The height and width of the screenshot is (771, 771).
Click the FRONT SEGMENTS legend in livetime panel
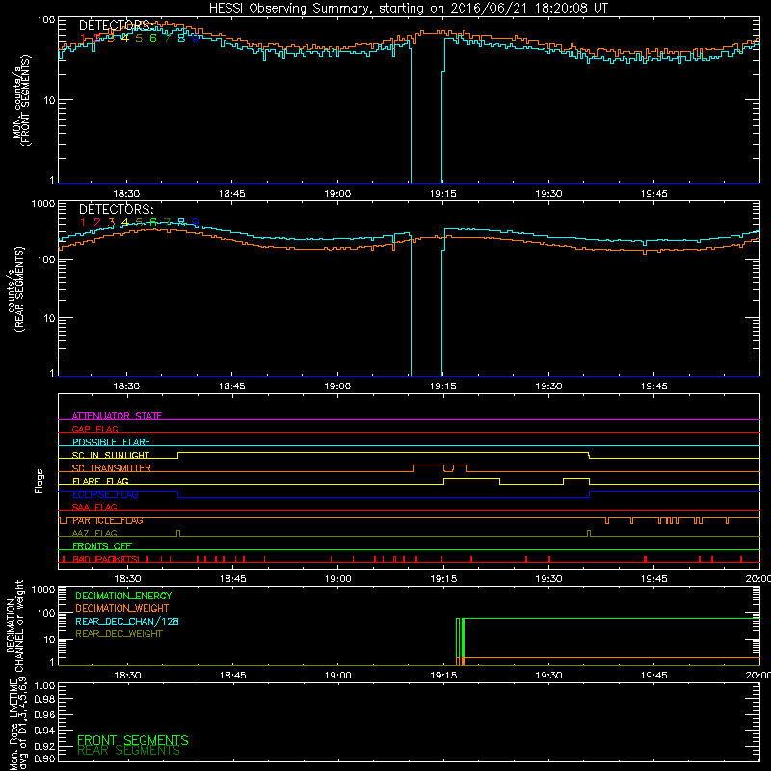tap(133, 740)
